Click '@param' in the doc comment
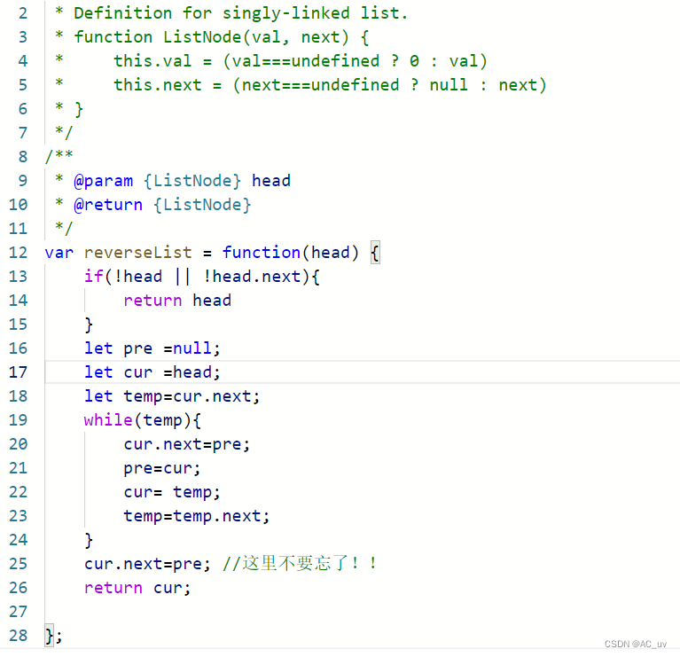 tap(103, 181)
